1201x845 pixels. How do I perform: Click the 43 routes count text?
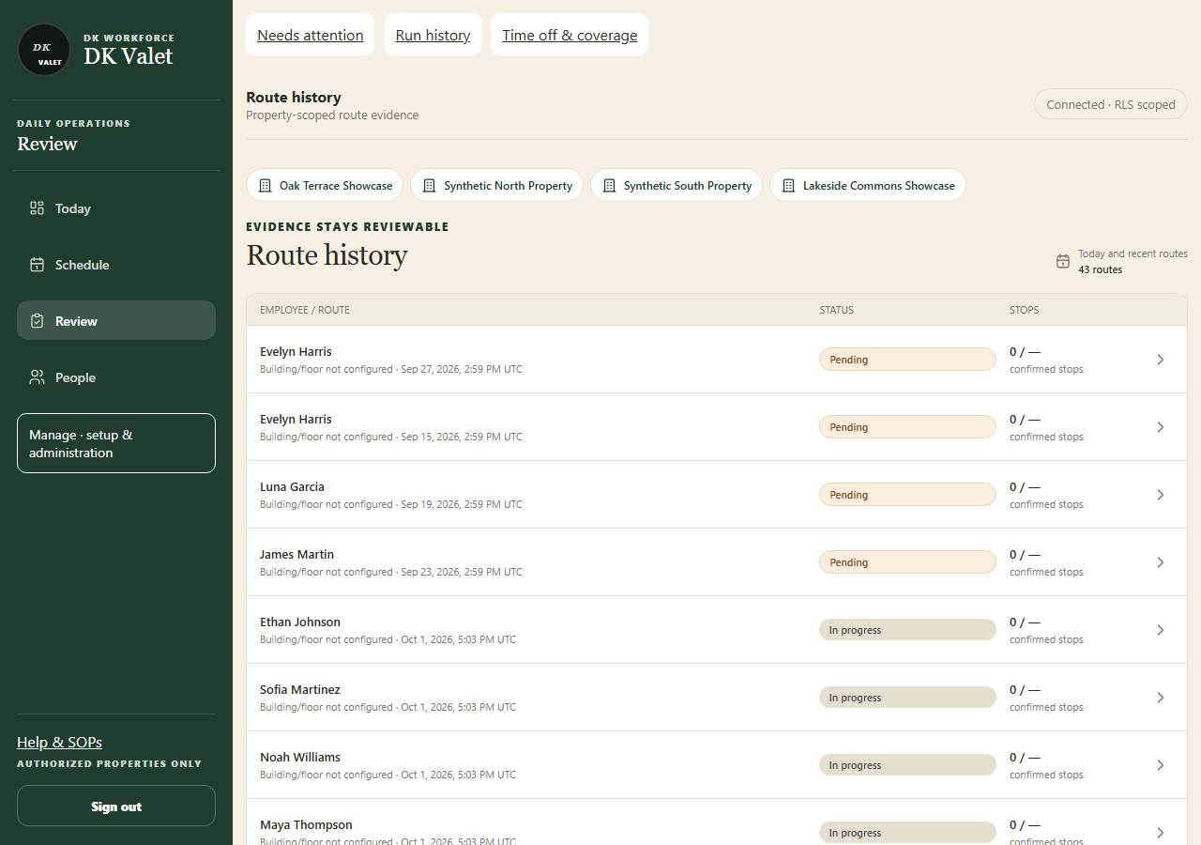1100,269
